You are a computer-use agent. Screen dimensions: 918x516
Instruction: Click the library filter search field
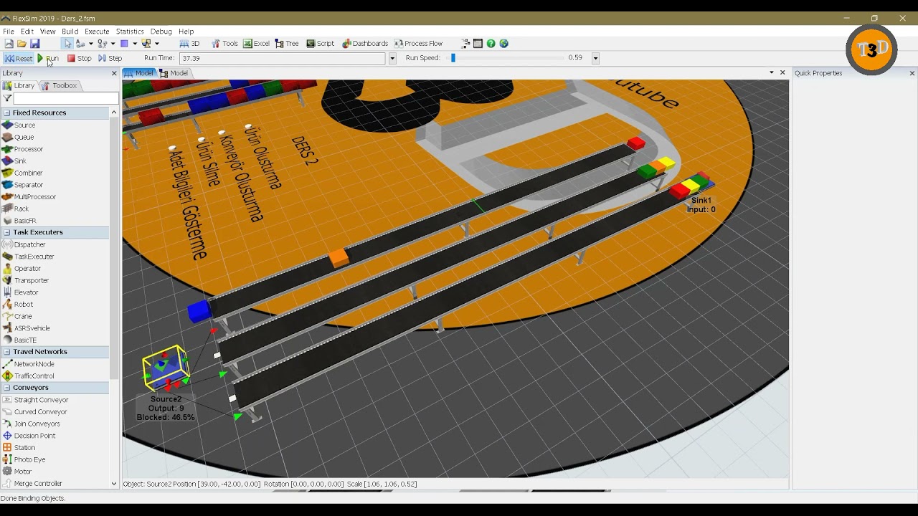point(65,98)
